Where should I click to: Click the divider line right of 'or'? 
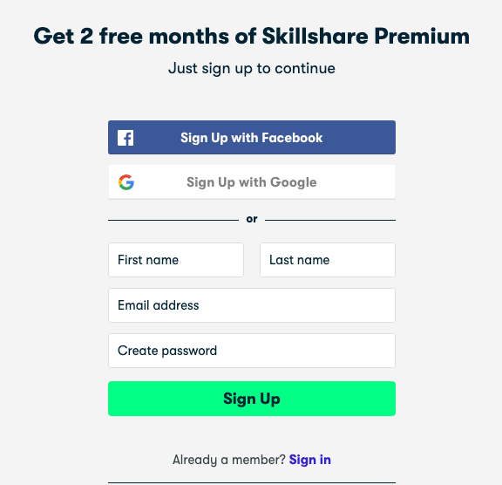pos(330,220)
